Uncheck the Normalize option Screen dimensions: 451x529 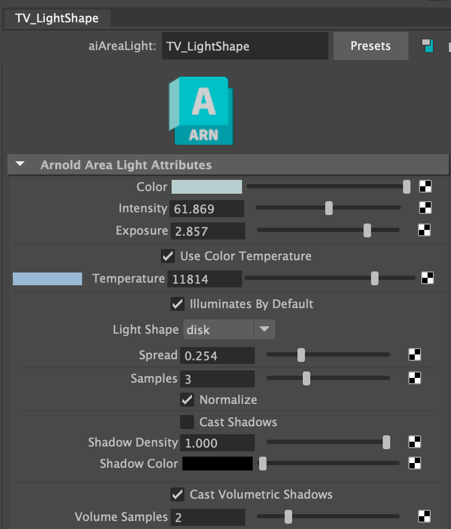(187, 399)
